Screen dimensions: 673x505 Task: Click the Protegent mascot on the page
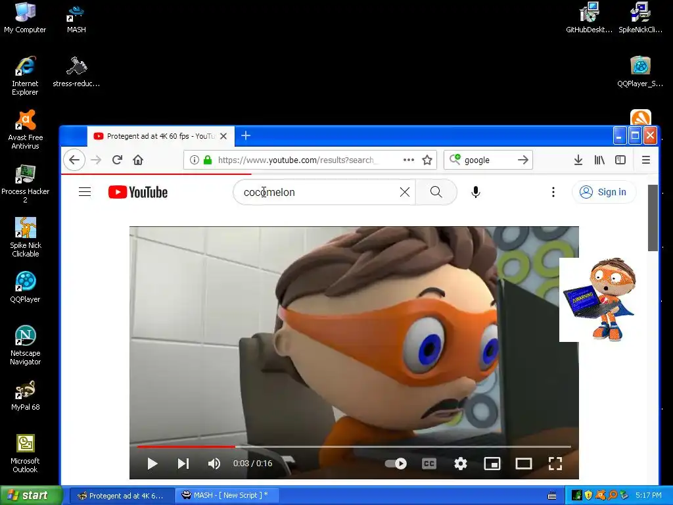(599, 299)
